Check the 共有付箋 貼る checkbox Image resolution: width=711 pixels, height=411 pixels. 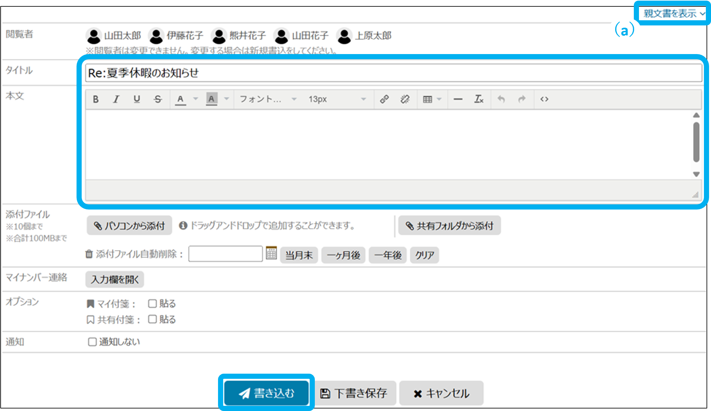coord(152,319)
